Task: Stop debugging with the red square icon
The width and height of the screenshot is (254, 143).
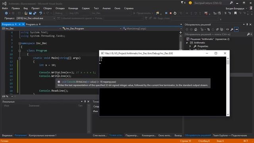Action: click(171, 13)
